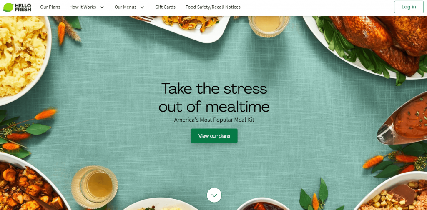Expand the How It Works chevron
This screenshot has height=210, width=427.
click(x=102, y=7)
